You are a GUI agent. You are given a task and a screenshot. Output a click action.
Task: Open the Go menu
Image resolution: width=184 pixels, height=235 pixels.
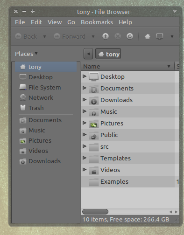(x=71, y=22)
